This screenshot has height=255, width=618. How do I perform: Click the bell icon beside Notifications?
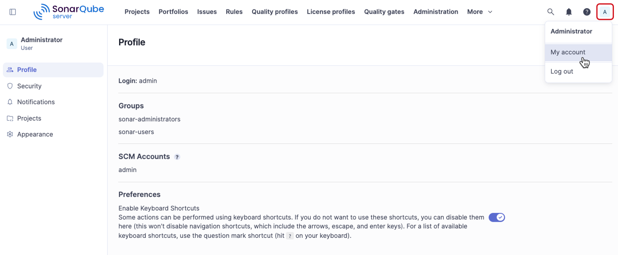9,102
